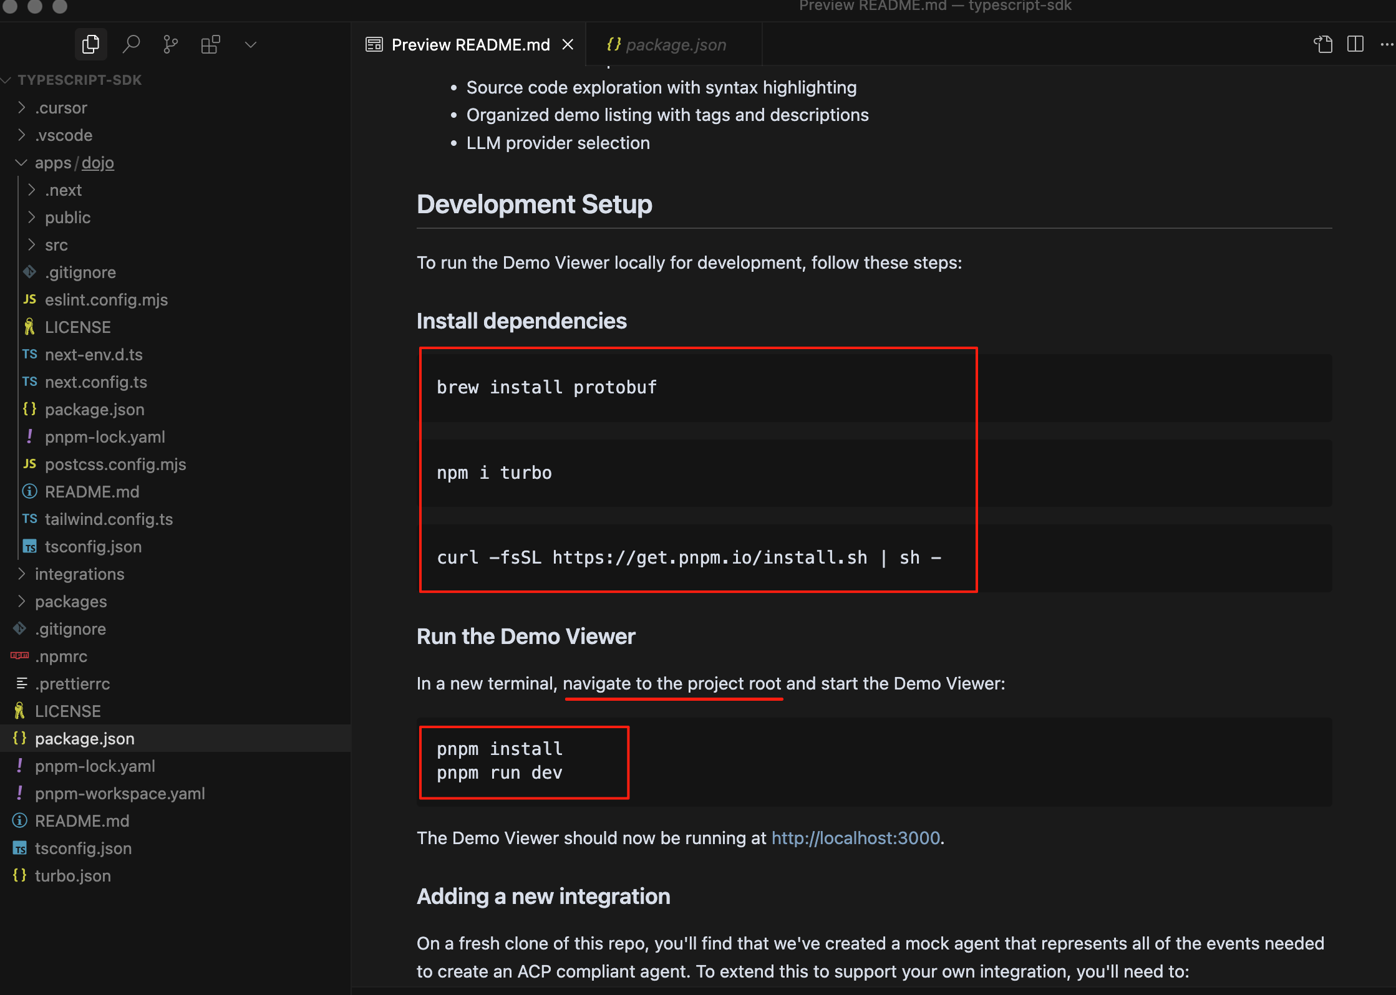Open the Extensions view icon
The image size is (1396, 995).
pos(210,44)
